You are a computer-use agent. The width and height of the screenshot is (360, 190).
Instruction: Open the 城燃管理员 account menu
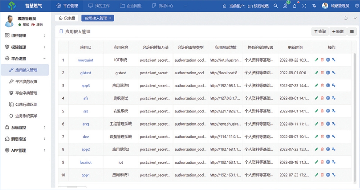[336, 6]
